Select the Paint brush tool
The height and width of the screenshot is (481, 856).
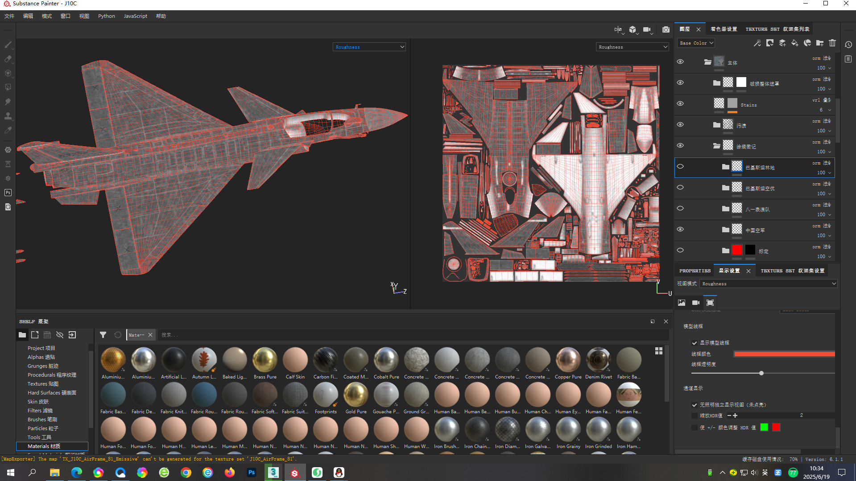pos(8,45)
